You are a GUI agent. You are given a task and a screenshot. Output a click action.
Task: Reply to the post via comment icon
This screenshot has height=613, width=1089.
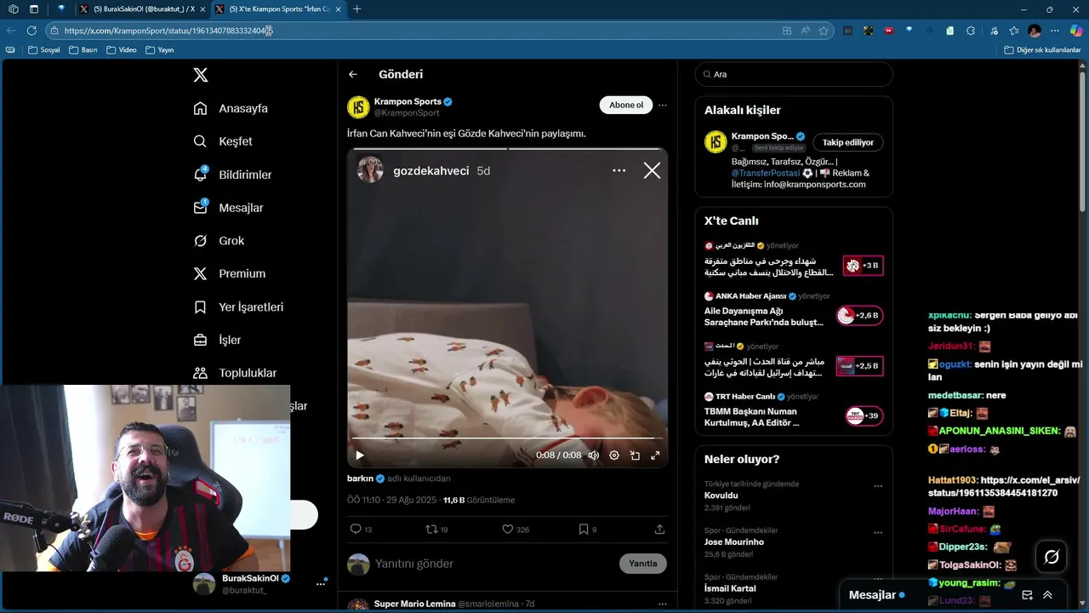(356, 529)
